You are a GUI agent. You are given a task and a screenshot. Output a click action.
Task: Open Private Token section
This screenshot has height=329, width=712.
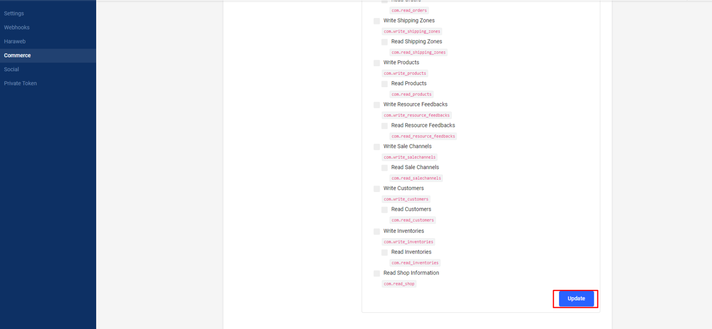tap(20, 84)
